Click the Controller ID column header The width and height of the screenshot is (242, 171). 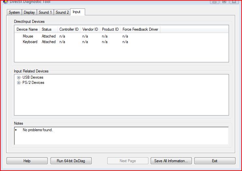[x=69, y=29]
